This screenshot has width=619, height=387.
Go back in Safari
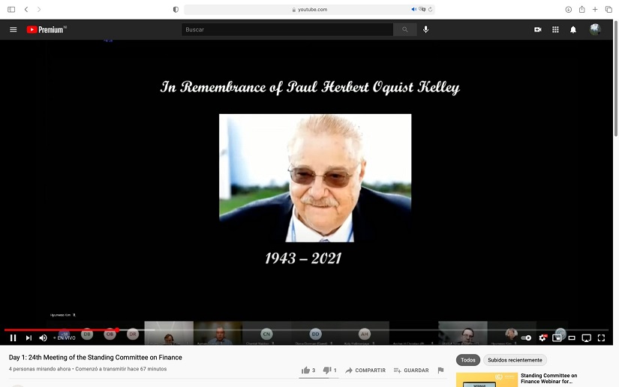pos(26,9)
